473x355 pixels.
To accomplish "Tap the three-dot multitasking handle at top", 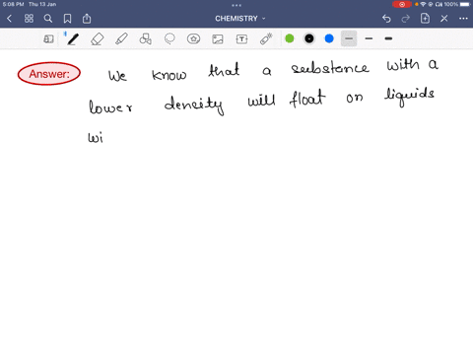I will (236, 5).
